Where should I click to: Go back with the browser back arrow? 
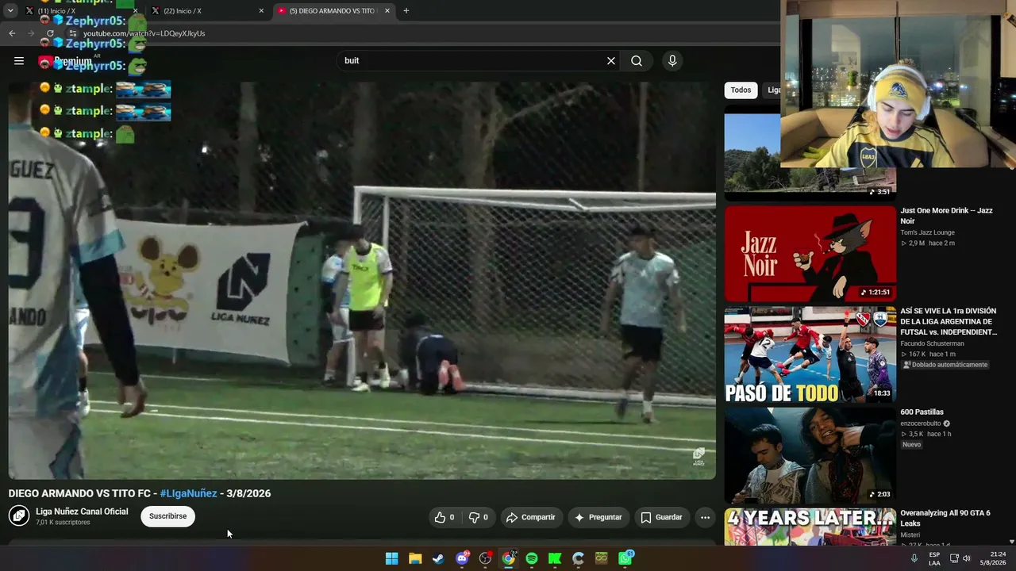coord(12,33)
